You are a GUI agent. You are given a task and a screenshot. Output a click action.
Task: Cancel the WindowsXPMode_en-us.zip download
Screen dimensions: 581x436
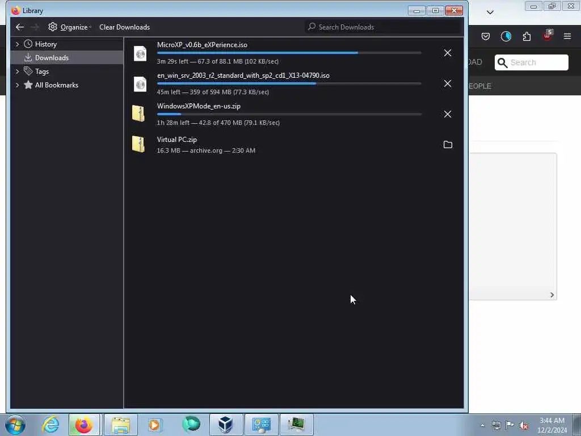coord(448,114)
